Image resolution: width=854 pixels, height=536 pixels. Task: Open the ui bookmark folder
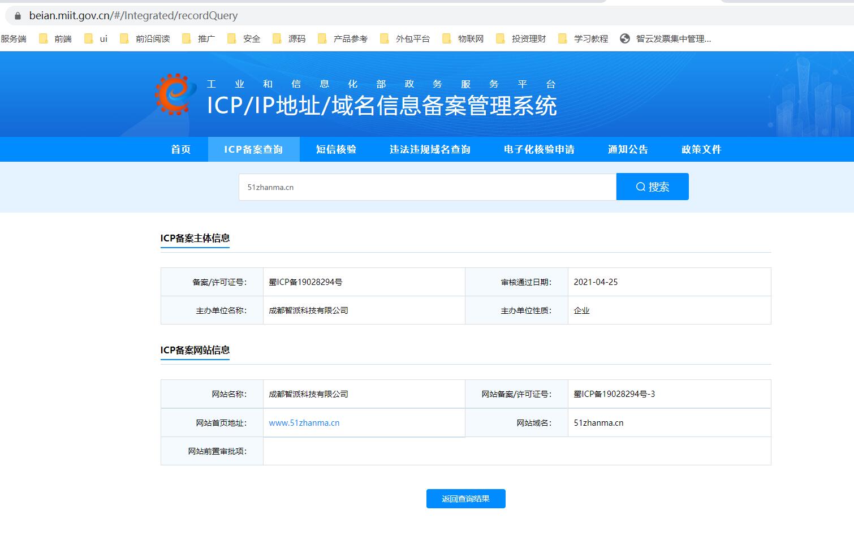click(96, 38)
